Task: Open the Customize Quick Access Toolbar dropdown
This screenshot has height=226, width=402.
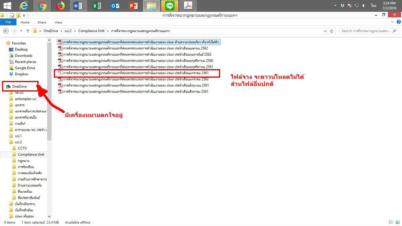Action: click(x=24, y=15)
